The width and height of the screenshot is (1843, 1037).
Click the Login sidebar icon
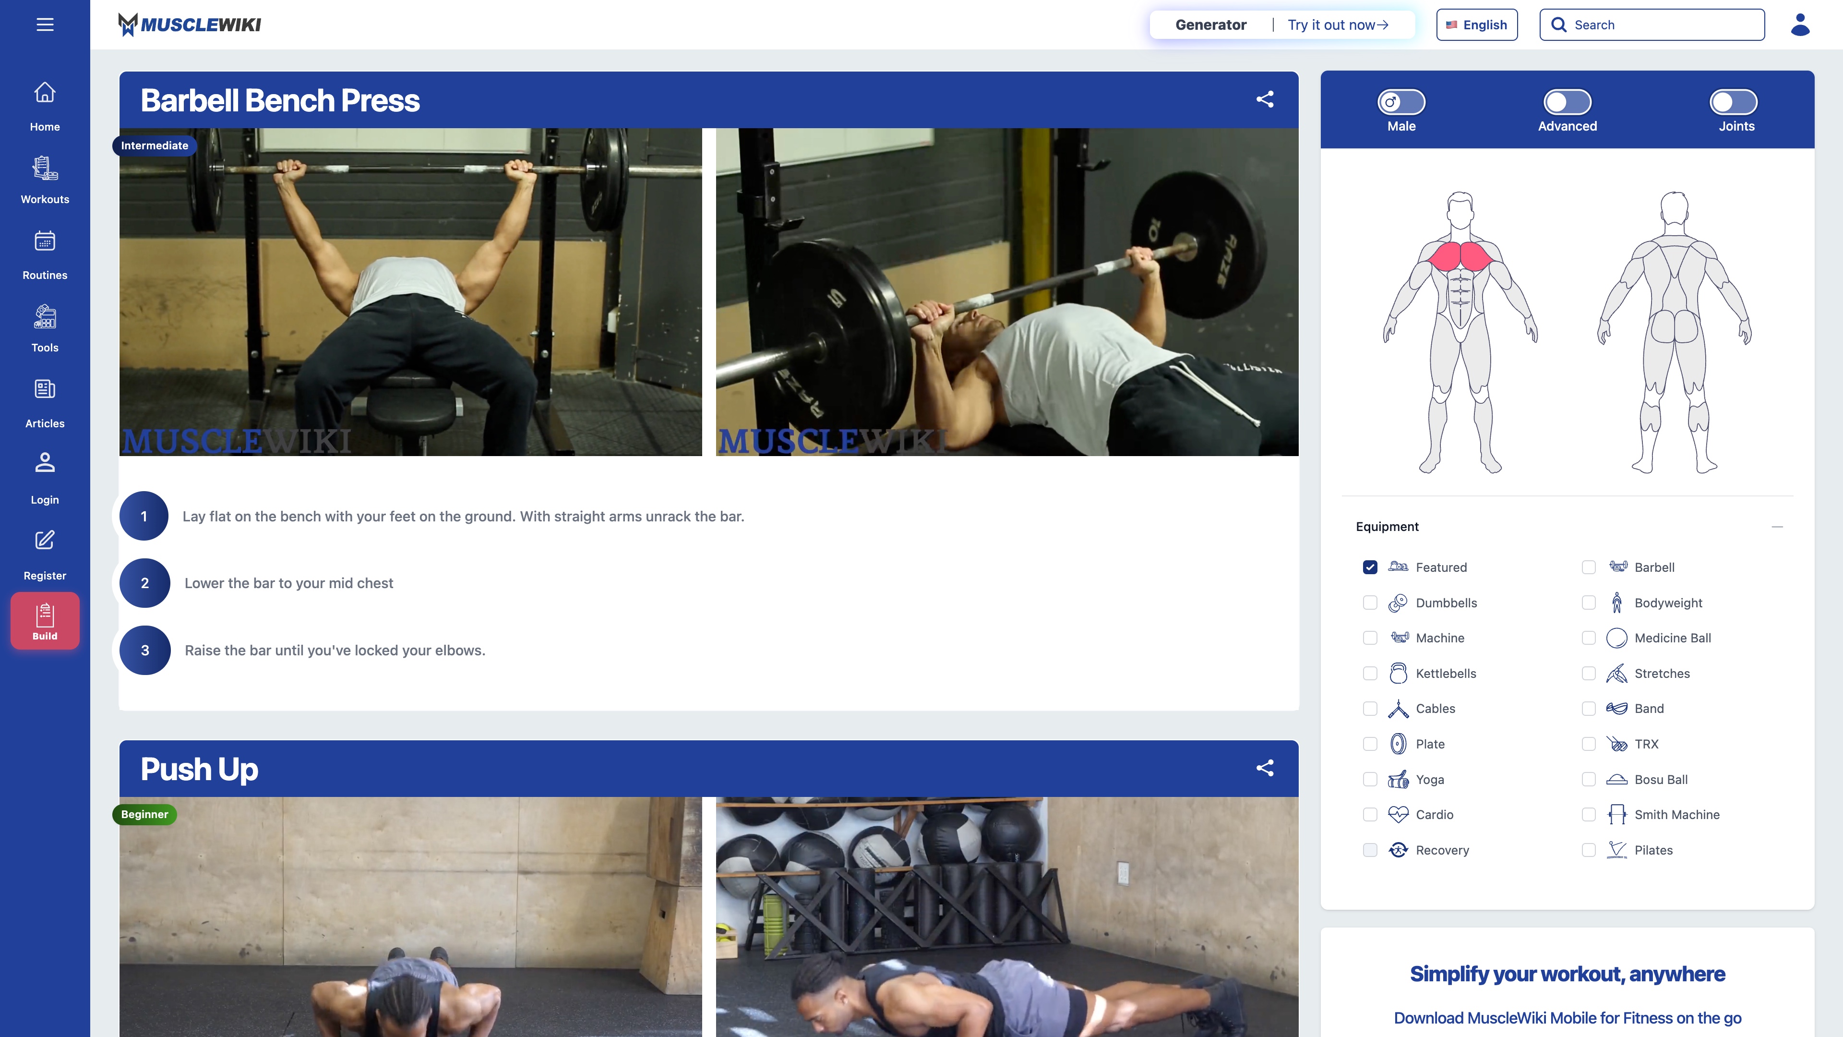[x=45, y=463]
